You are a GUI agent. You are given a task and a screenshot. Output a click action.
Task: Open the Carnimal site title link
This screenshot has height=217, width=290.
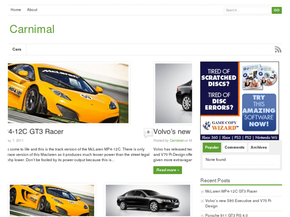tap(32, 29)
